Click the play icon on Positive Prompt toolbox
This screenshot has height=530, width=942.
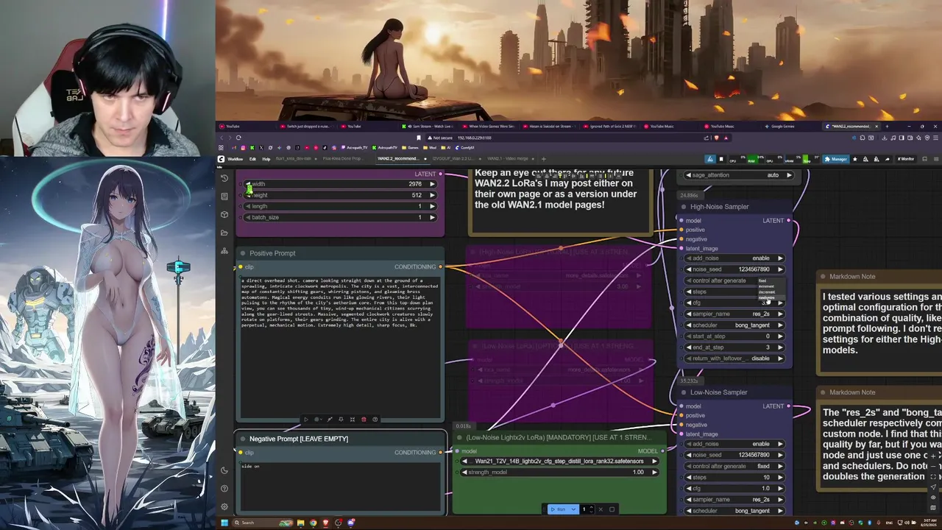306,420
